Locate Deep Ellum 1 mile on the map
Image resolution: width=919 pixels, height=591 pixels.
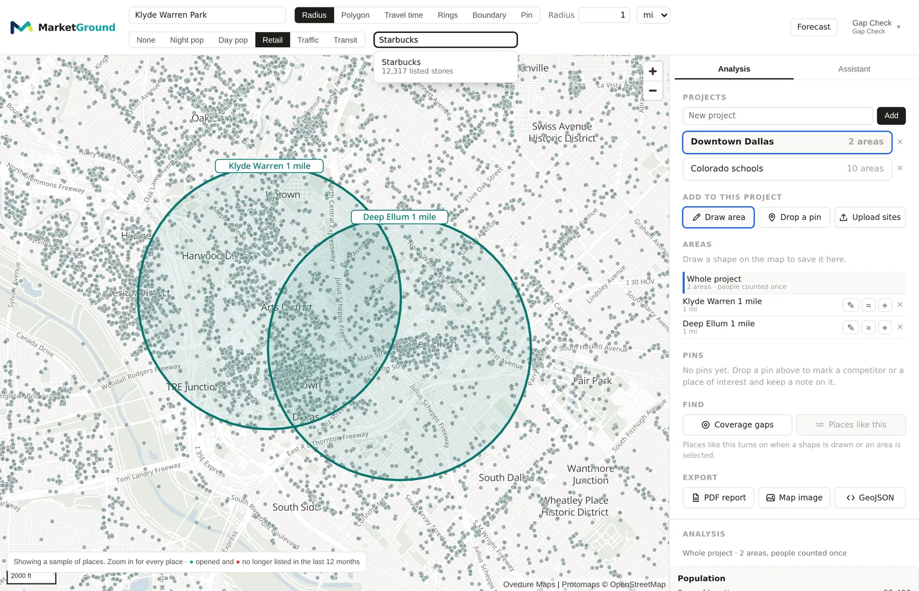(885, 327)
